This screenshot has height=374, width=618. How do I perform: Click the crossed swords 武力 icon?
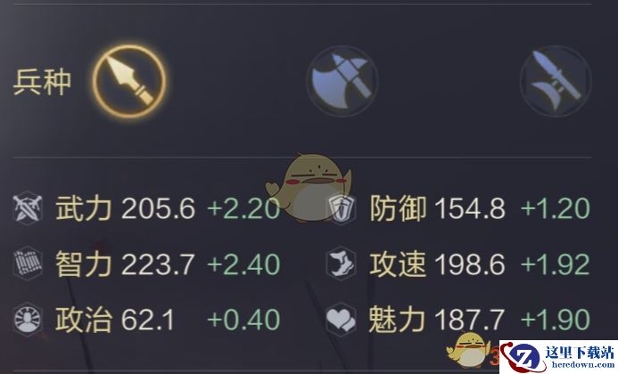[x=28, y=208]
